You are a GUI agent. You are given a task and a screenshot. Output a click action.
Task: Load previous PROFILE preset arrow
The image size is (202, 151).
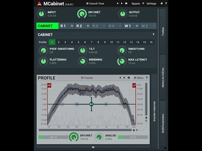tap(120, 78)
